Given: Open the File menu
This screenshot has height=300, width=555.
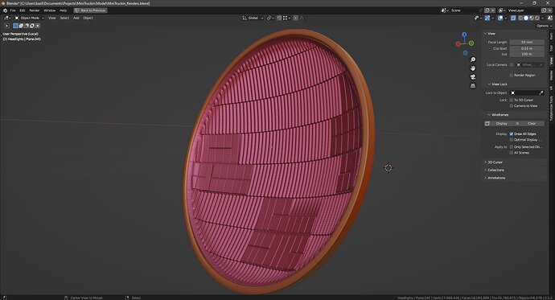Looking at the screenshot, I should (13, 10).
